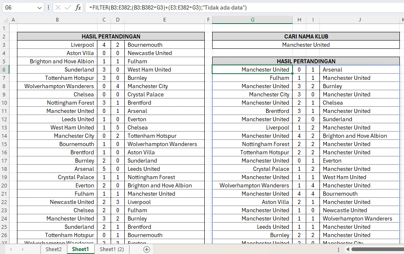Viewport: 404px width, 254px height.
Task: Select Fulham in column G row 7
Action: [252, 78]
